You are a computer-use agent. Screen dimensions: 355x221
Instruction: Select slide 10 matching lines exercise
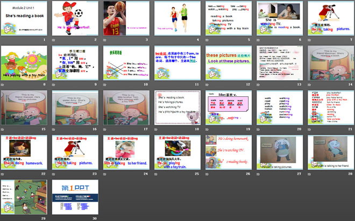click(x=126, y=63)
